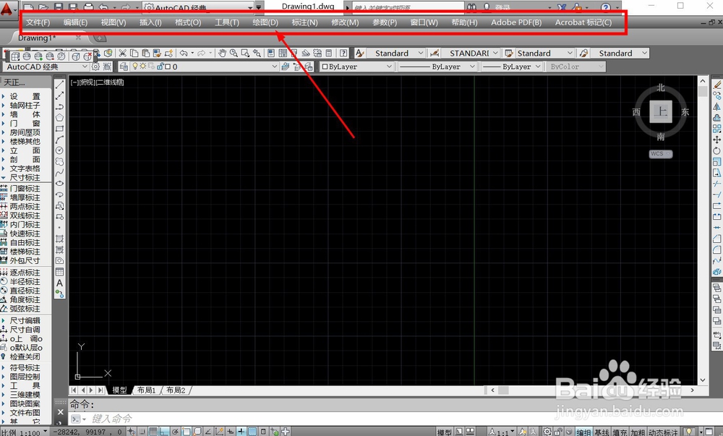The height and width of the screenshot is (436, 723).
Task: Toggle 加粗 in the status bar
Action: tap(638, 432)
